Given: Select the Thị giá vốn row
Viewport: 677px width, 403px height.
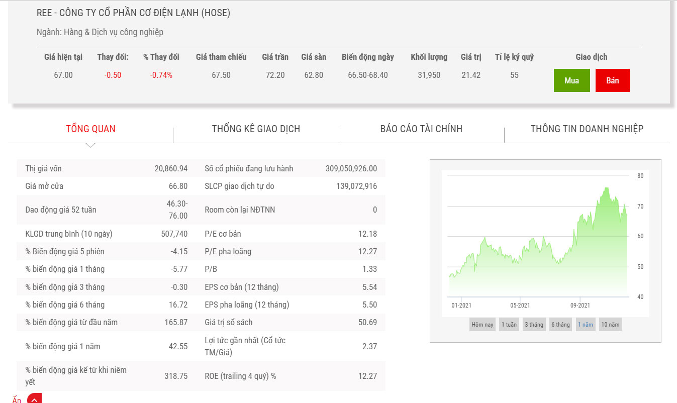Looking at the screenshot, I should tap(106, 168).
